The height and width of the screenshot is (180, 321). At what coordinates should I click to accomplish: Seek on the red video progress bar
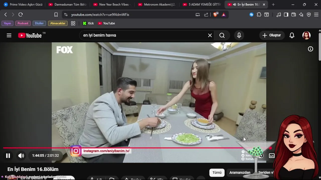pyautogui.click(x=137, y=148)
